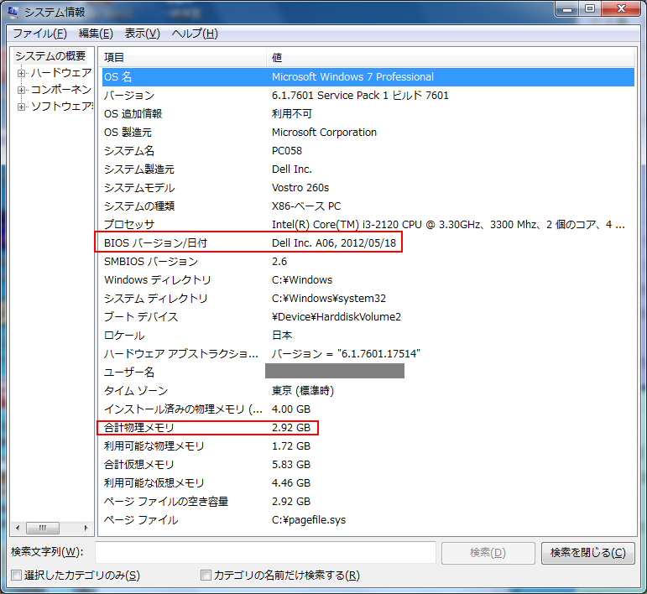Select the システム製造元 row
Screen dimensions: 647x594
[x=368, y=169]
